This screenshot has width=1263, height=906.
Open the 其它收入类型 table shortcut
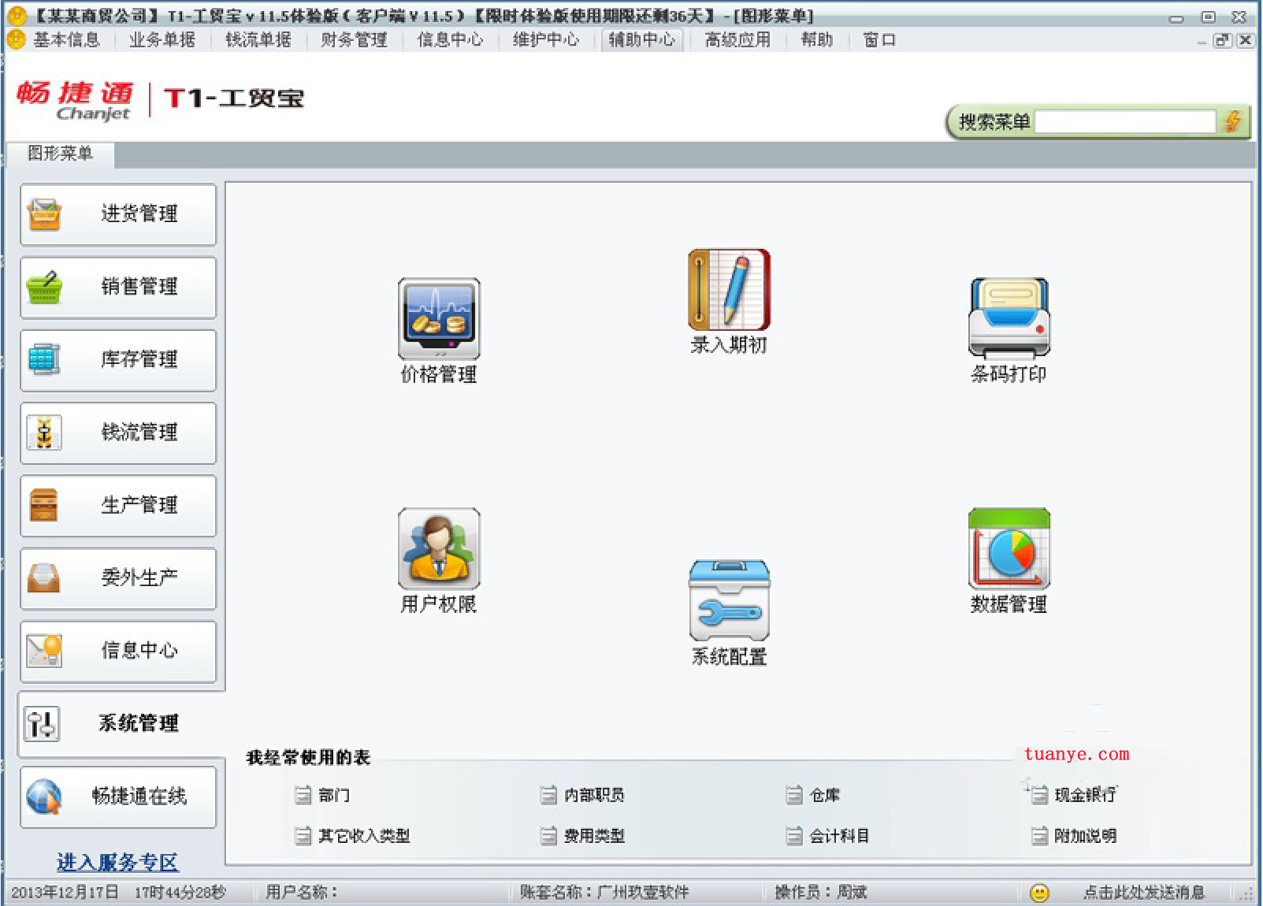[352, 836]
